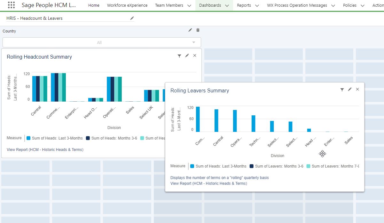Filter the Rolling Headcount Summary widget

(179, 56)
